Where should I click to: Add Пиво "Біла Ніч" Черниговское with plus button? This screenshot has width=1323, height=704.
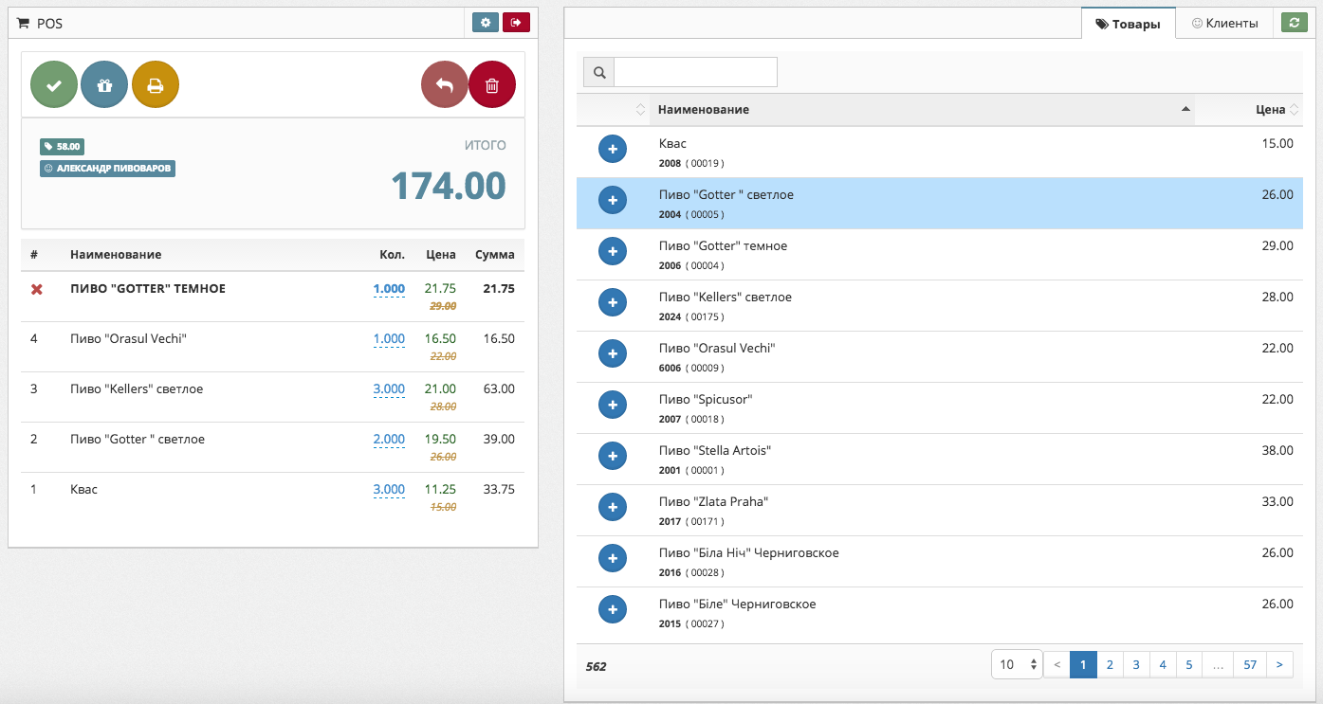(613, 558)
